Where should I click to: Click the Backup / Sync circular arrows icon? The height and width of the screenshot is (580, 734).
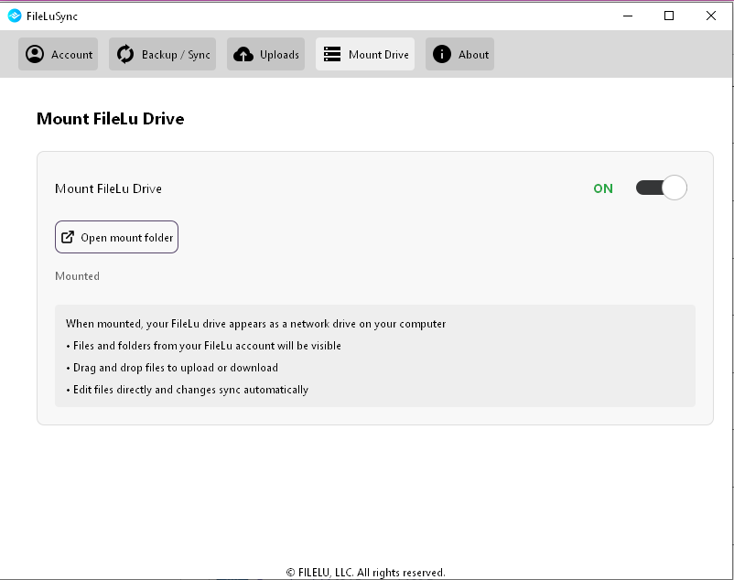[125, 54]
